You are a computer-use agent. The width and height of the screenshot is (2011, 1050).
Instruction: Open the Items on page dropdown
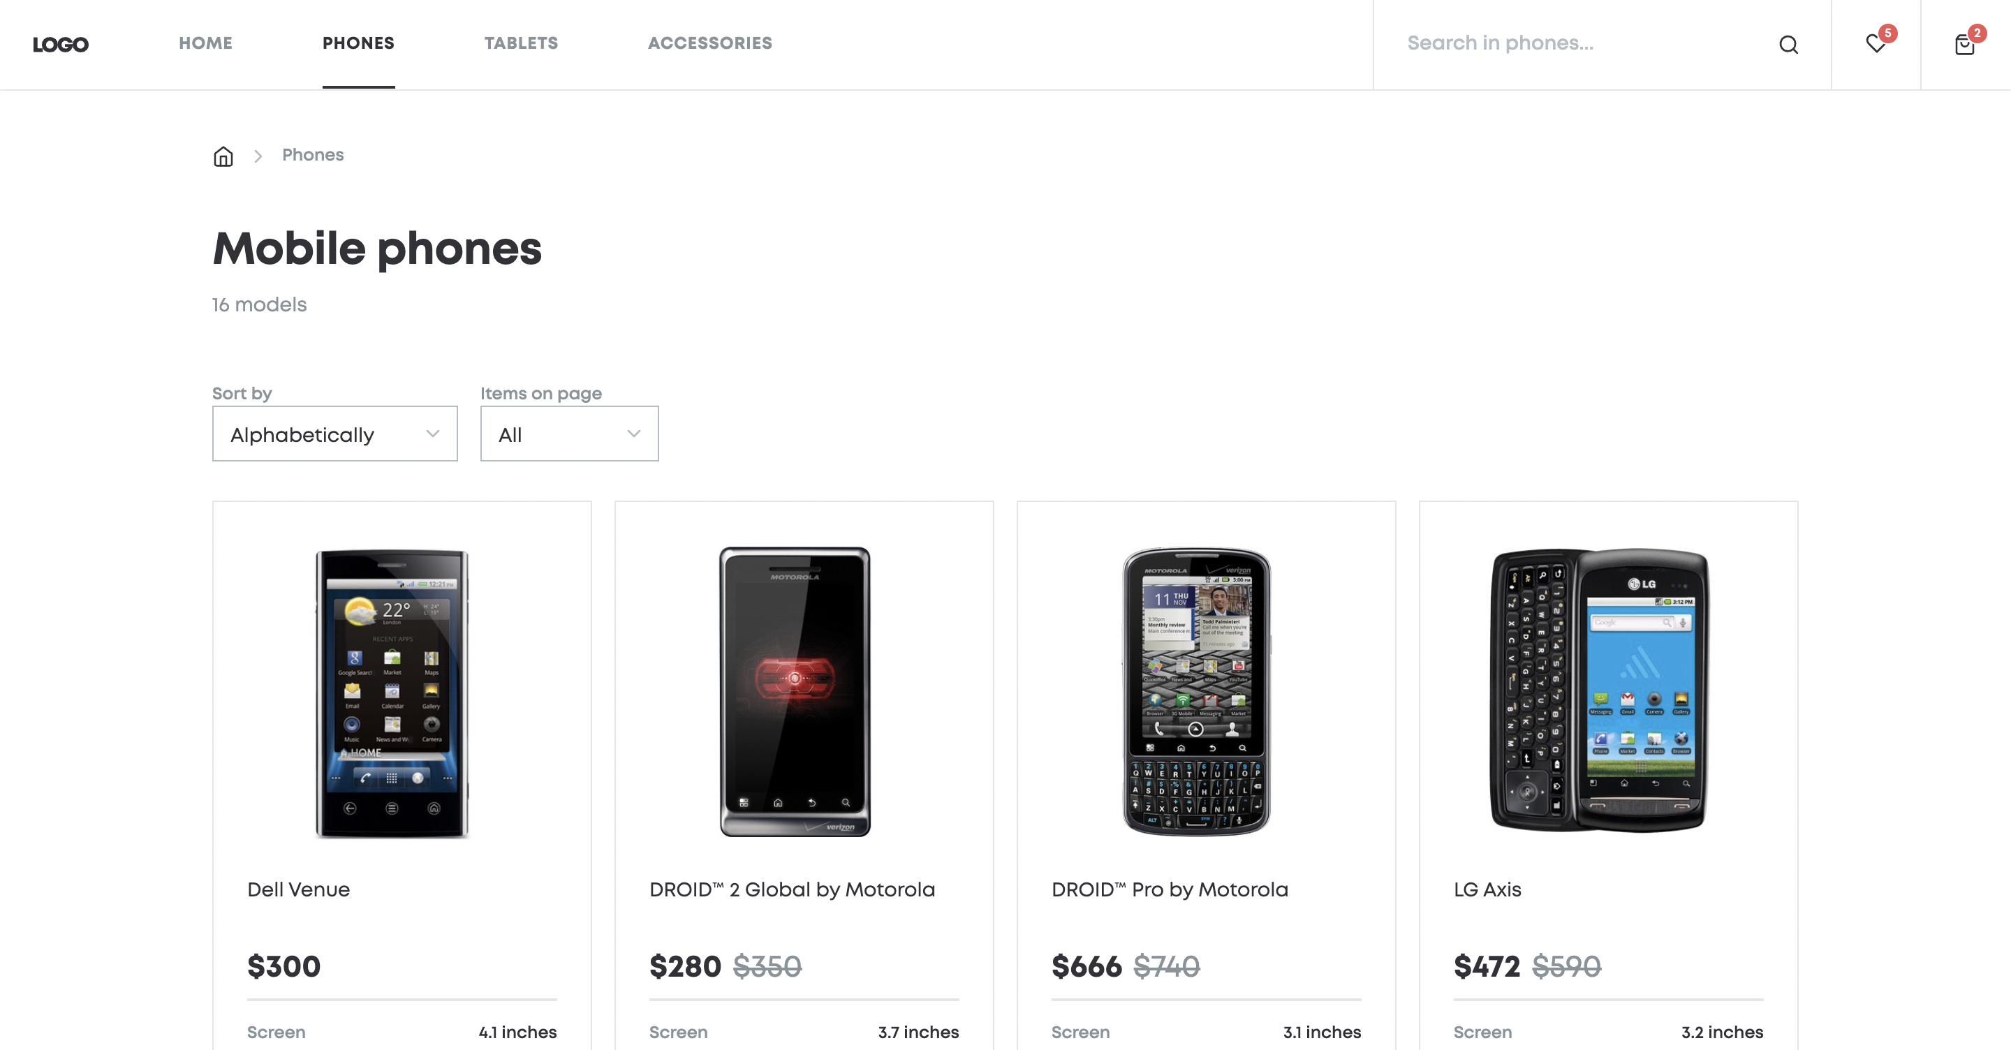click(569, 434)
